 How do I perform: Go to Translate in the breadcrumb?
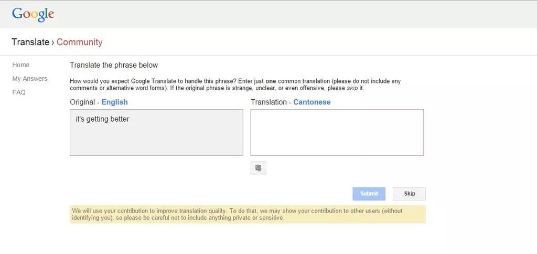pos(30,42)
